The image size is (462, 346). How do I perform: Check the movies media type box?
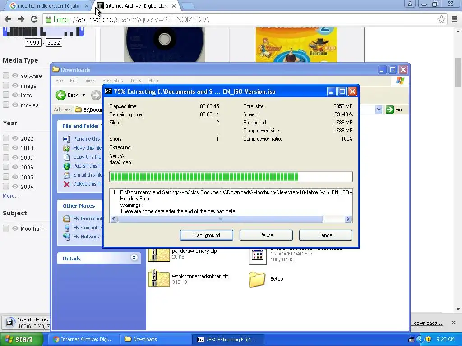[6, 105]
